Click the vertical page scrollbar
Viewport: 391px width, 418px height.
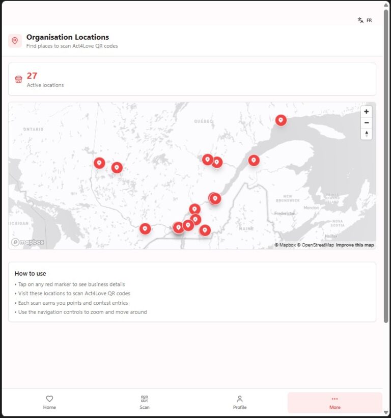point(386,168)
